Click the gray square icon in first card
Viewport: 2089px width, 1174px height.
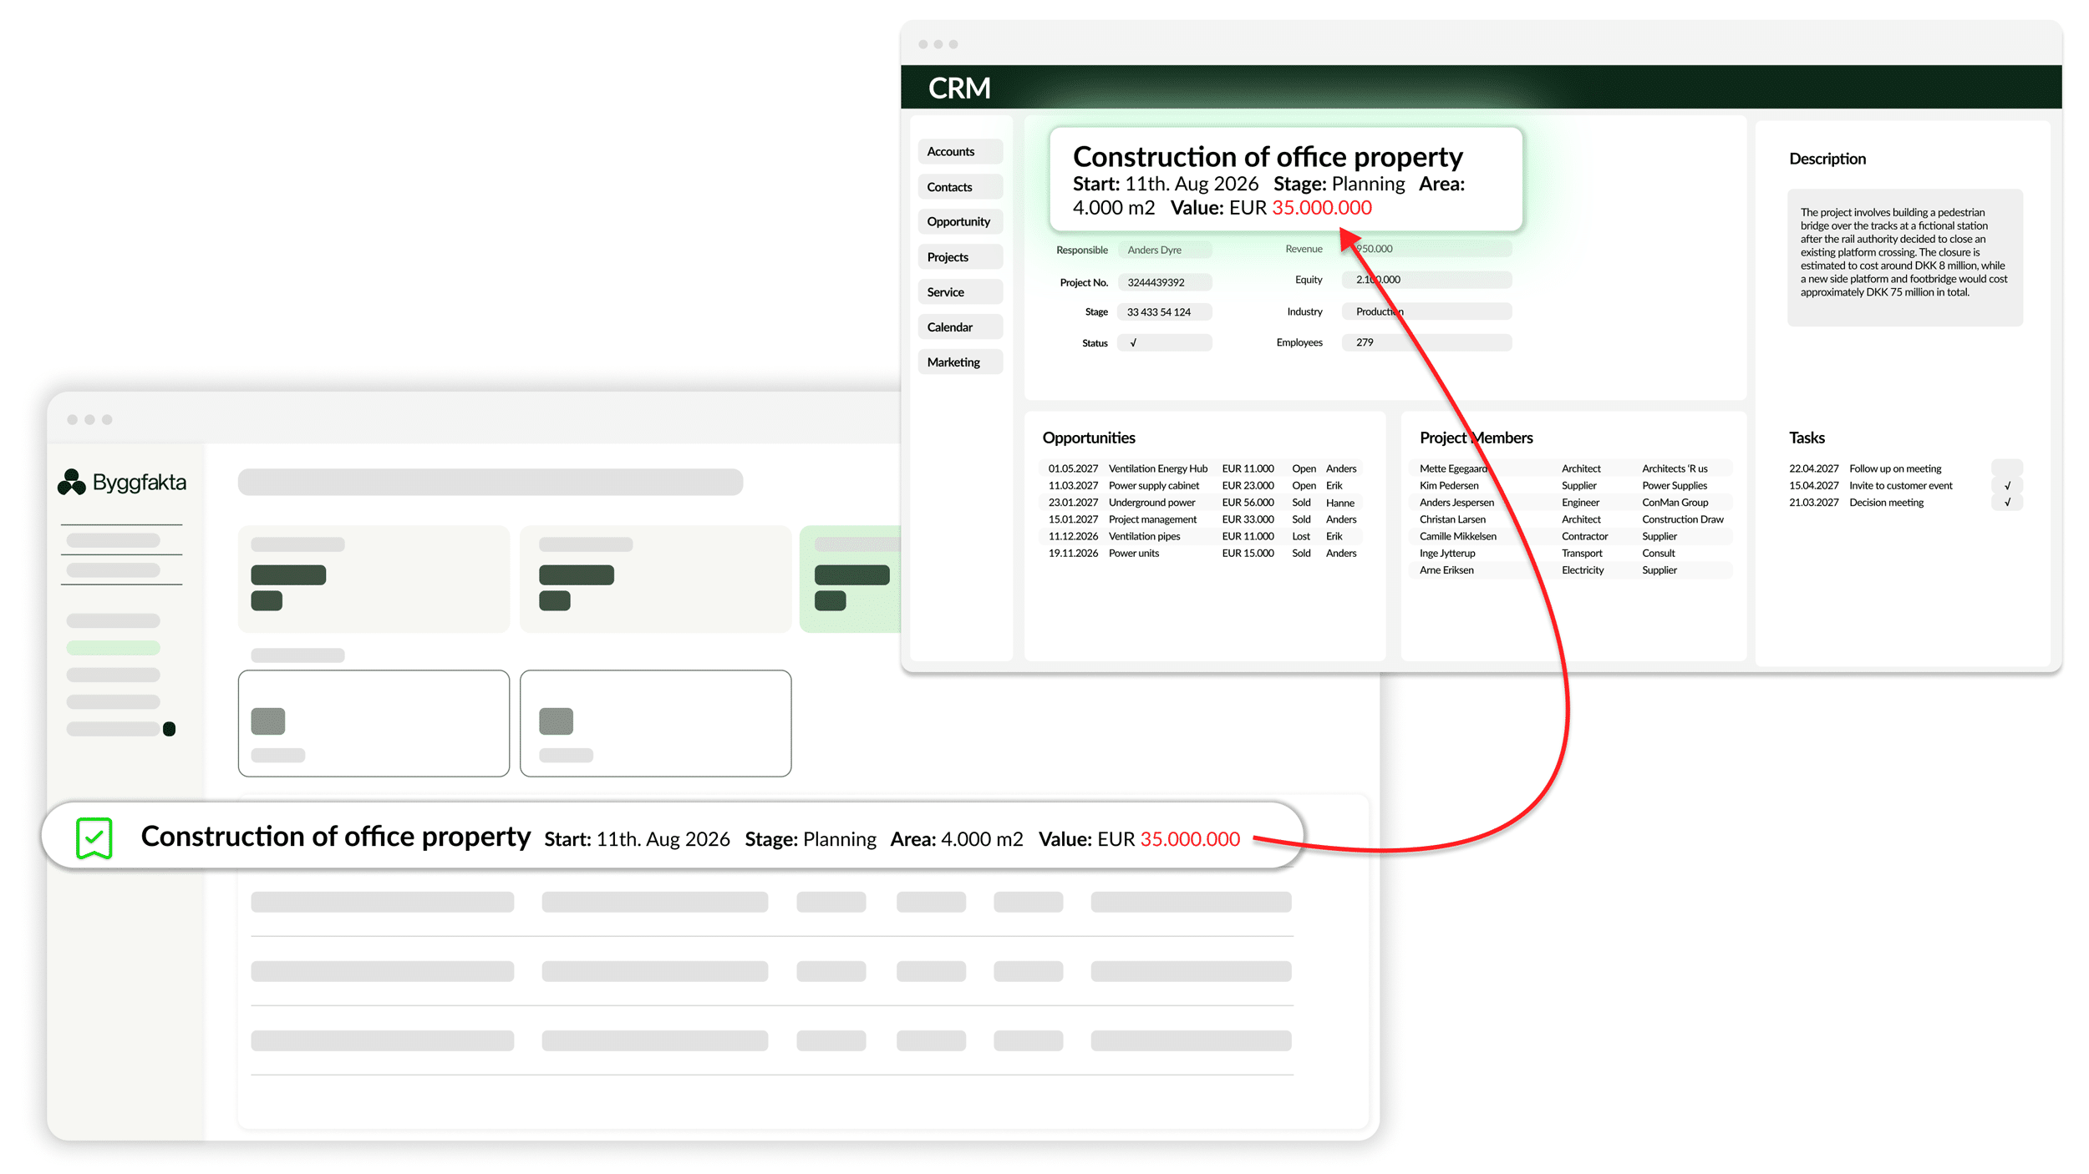tap(268, 721)
